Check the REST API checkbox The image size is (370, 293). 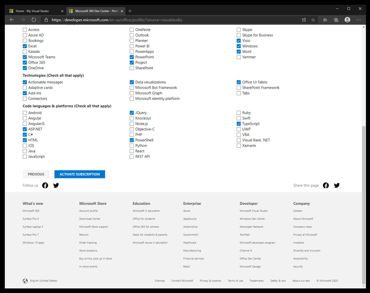131,156
